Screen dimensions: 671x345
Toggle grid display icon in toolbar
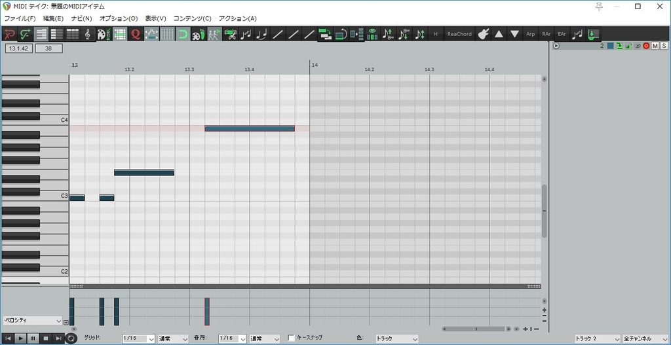pos(167,34)
